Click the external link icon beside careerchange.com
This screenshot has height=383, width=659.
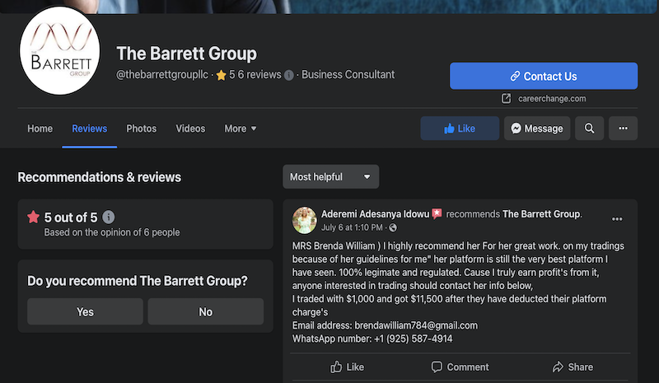(x=506, y=99)
